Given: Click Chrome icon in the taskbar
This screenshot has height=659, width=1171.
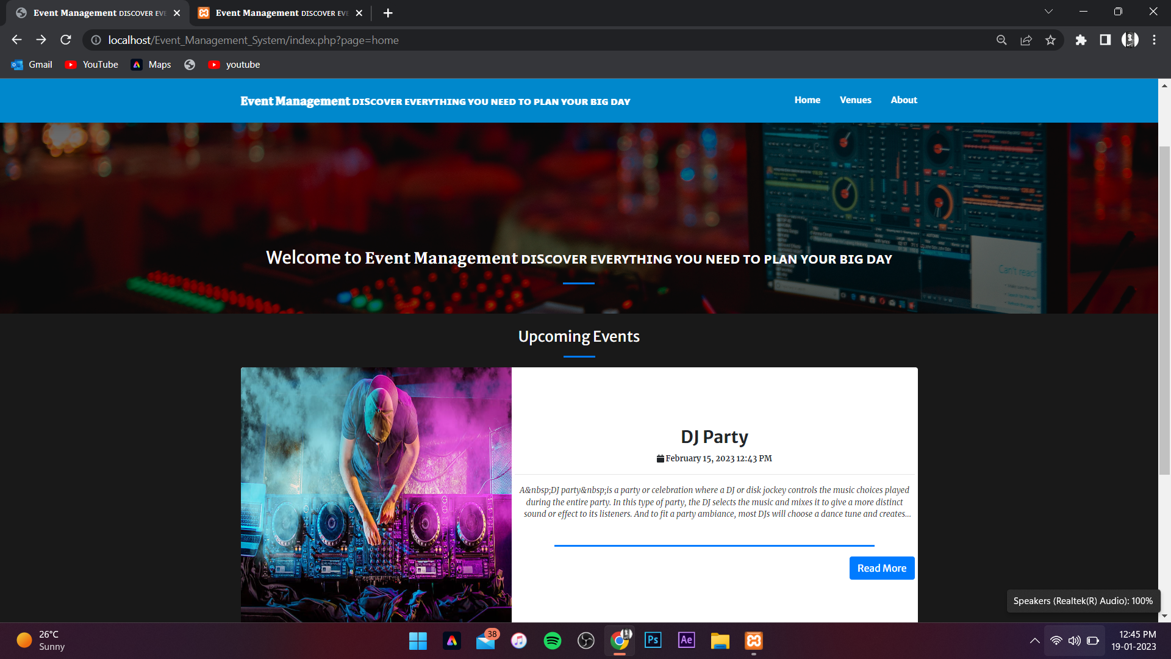Looking at the screenshot, I should pos(620,641).
